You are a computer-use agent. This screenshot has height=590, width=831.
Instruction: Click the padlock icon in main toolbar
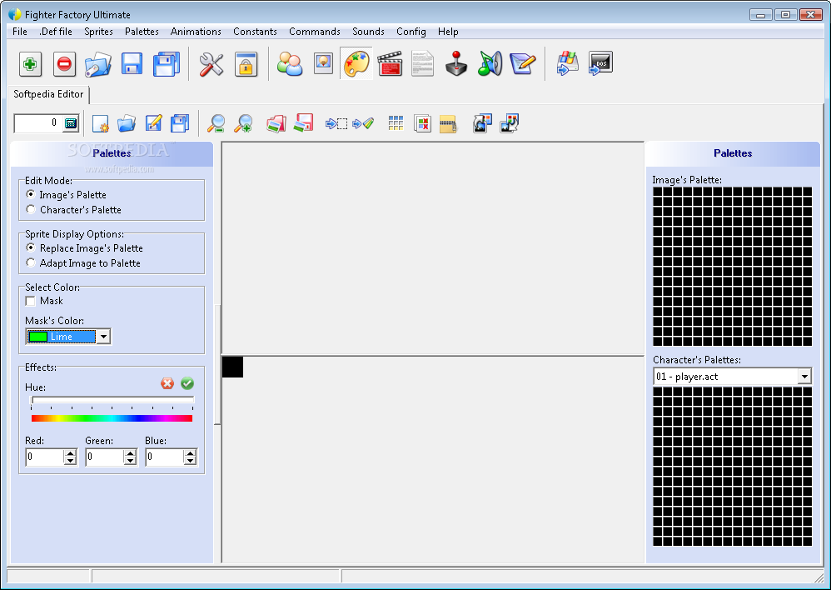246,64
